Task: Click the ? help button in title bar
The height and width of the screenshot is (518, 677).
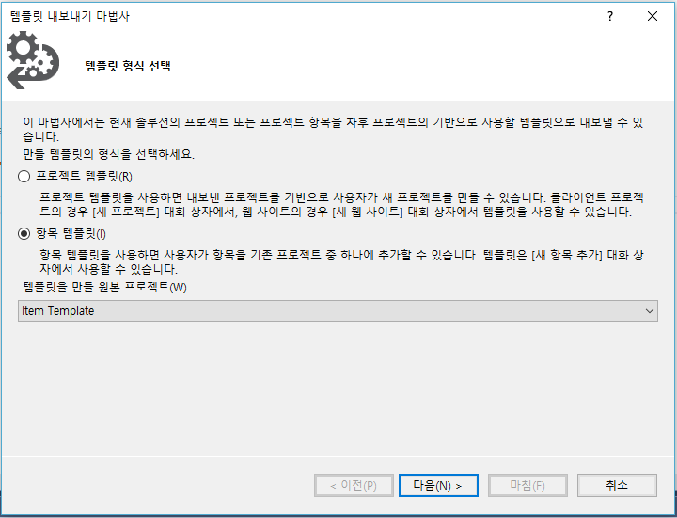Action: point(609,16)
